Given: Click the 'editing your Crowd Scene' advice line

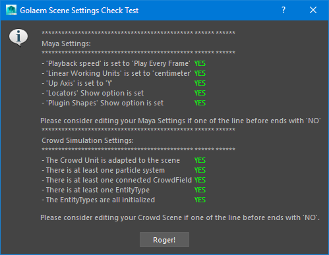Looking at the screenshot, I should coord(180,217).
